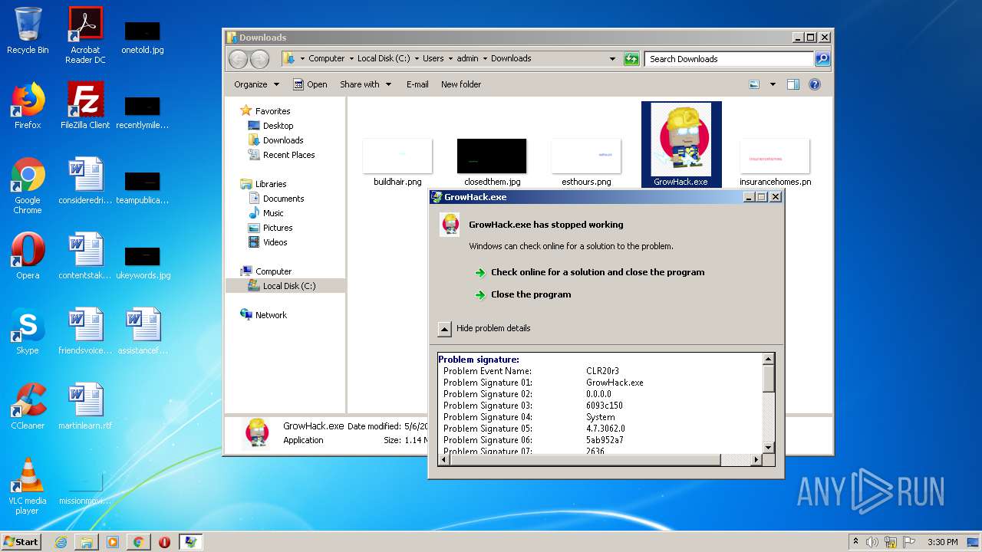Open Skype desktop shortcut

point(28,331)
